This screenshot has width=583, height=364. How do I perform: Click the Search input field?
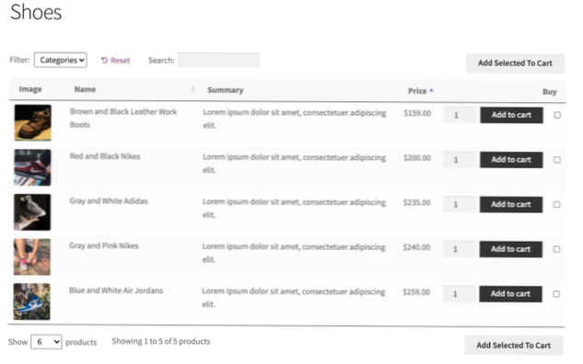tap(218, 60)
